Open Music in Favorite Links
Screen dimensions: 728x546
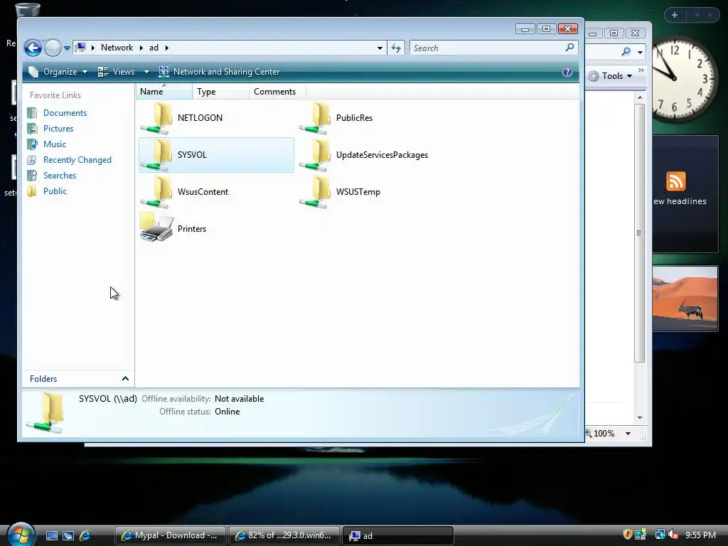[x=54, y=144]
